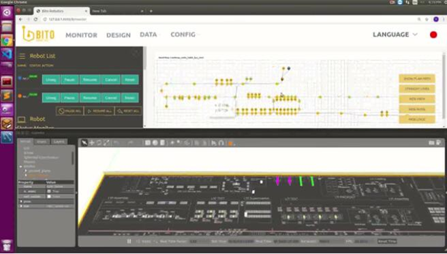Add a point light in Gazebo
This screenshot has width=447, height=254.
[x=172, y=142]
